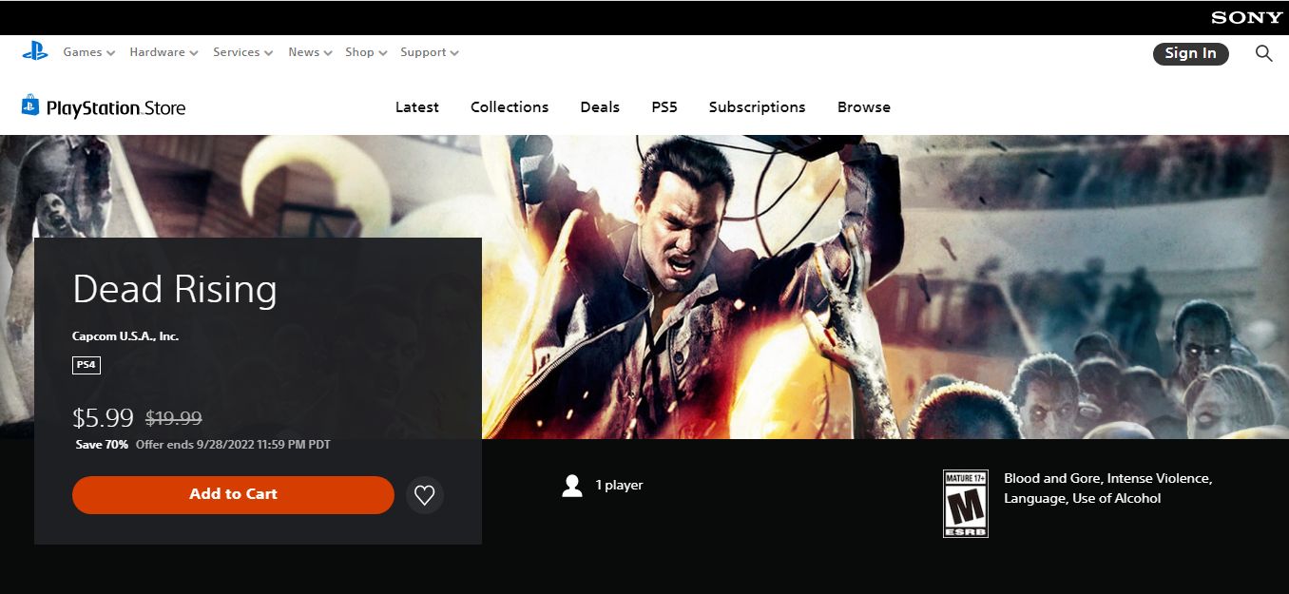Click the Sign In button
1289x594 pixels.
tap(1191, 53)
